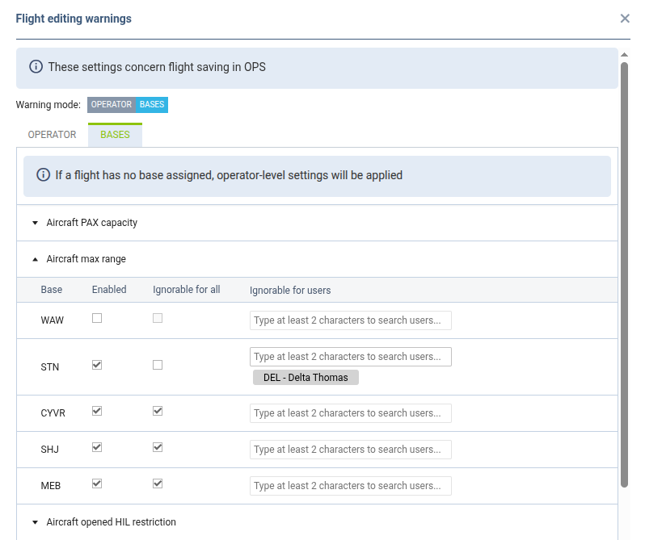Image resolution: width=645 pixels, height=540 pixels.
Task: Expand Aircraft opened HIL restriction arrow
Action: point(35,522)
